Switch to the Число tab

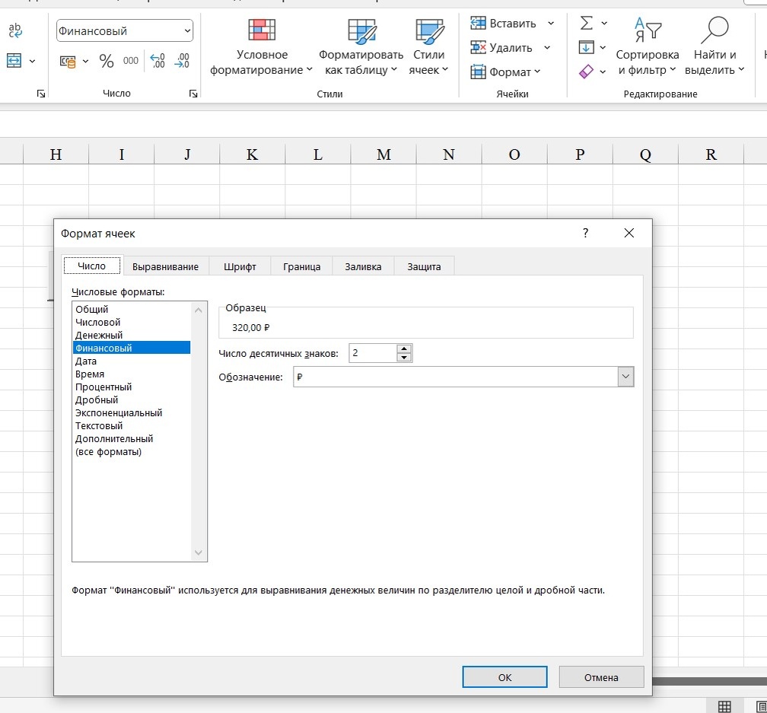click(x=92, y=266)
